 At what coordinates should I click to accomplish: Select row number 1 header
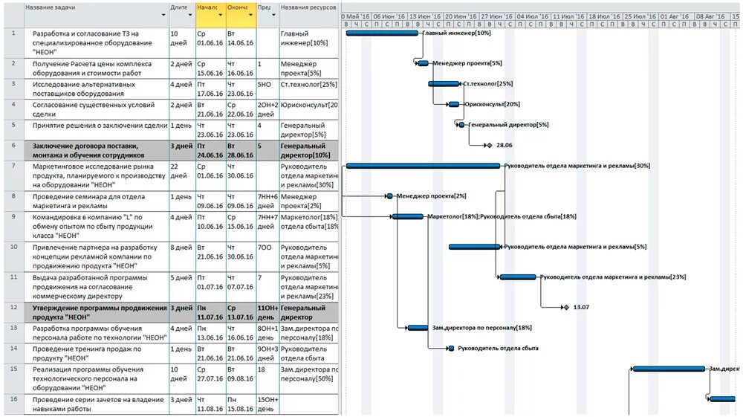coord(13,42)
